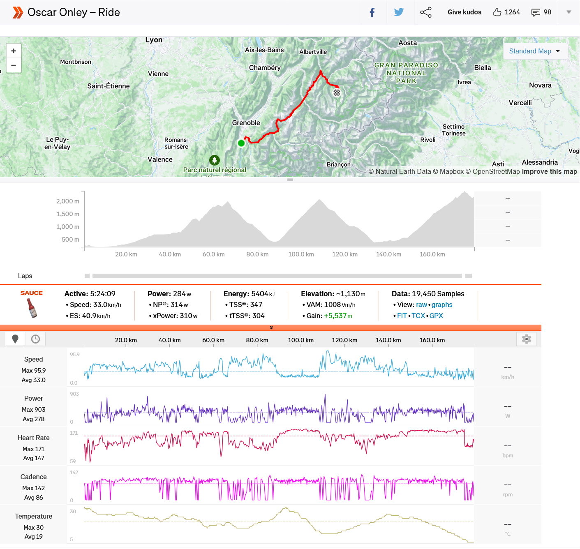Viewport: 580px width, 549px height.
Task: Export the ride as GPX
Action: coord(436,316)
